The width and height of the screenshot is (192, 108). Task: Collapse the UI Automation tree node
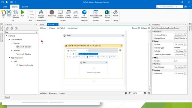click(x=9, y=39)
